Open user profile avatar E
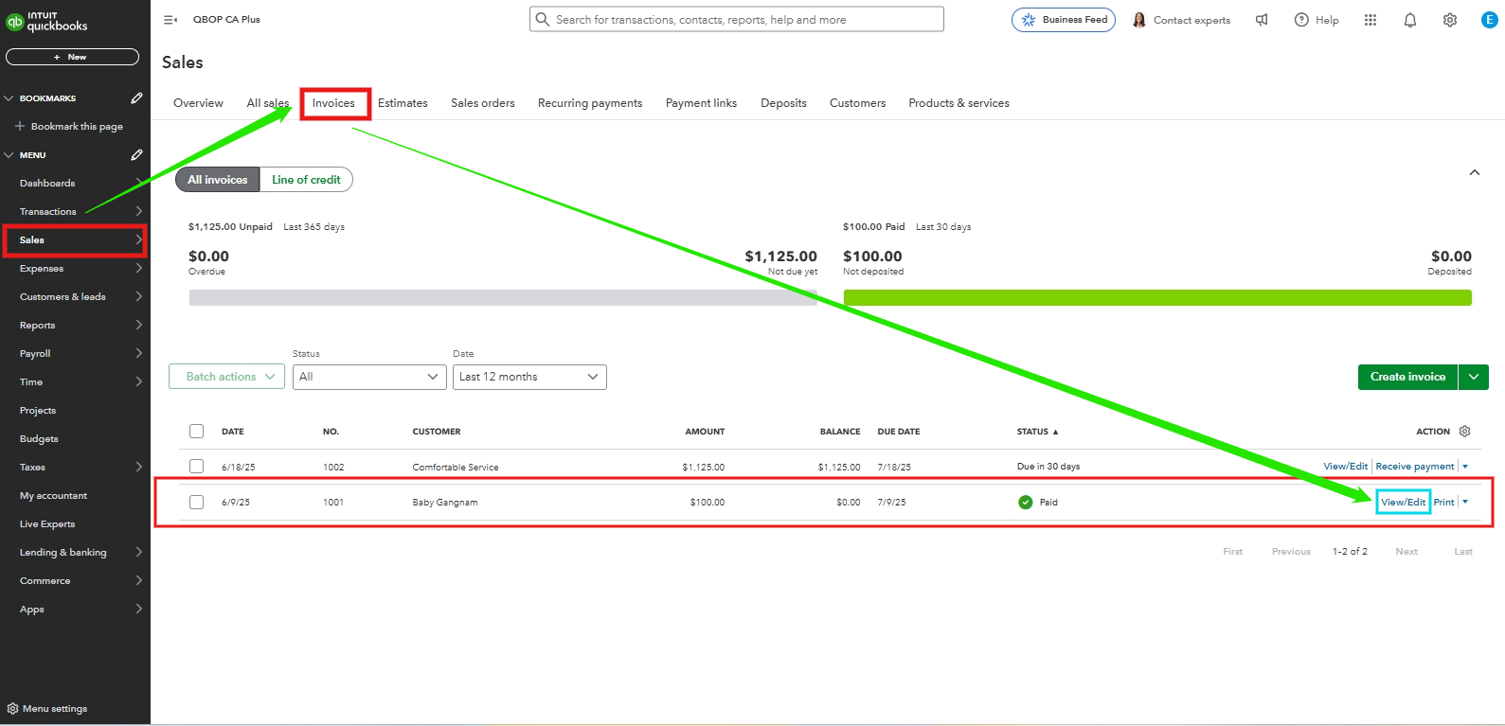Image resolution: width=1505 pixels, height=726 pixels. click(1490, 19)
